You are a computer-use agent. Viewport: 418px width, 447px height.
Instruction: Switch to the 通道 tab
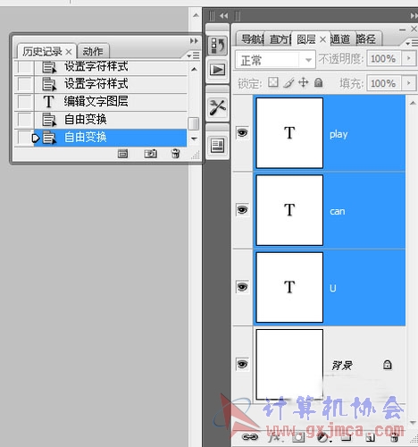341,39
